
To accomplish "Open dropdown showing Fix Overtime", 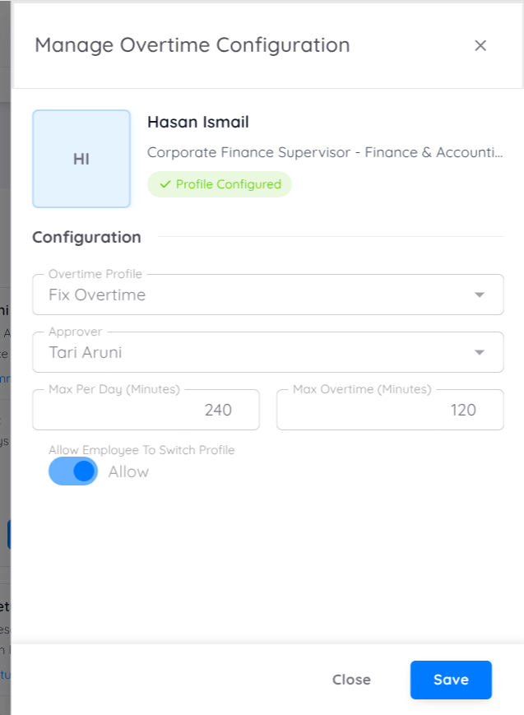I will click(x=267, y=294).
